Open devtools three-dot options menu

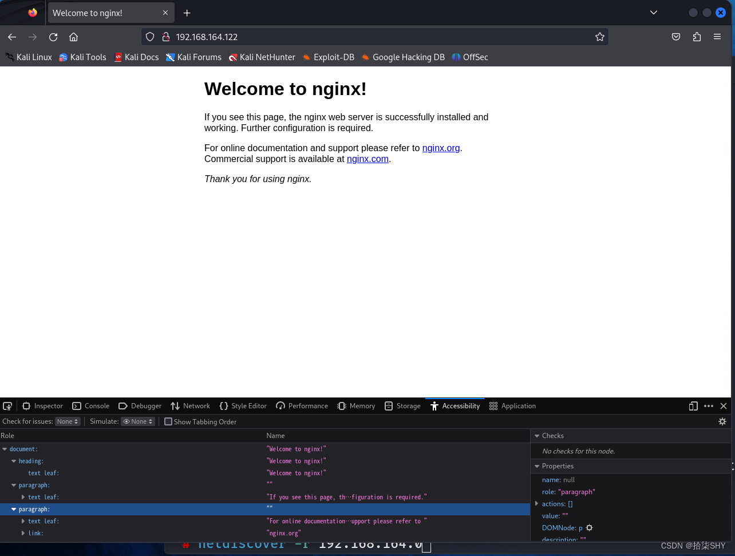click(x=709, y=406)
